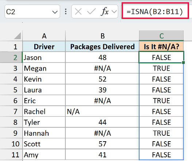This screenshot has width=192, height=161.
Task: Select the cell containing Amy
Action: pyautogui.click(x=44, y=155)
